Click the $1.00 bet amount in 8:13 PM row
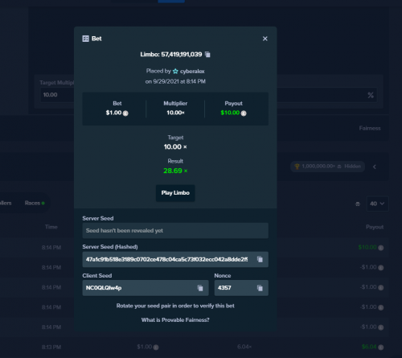The width and height of the screenshot is (402, 358). coord(144,347)
